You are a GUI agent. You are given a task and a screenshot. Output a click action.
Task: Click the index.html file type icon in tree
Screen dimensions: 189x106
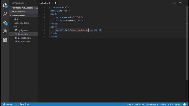16,34
